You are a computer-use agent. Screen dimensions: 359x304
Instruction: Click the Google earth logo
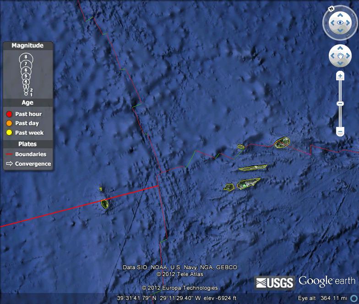coord(327,281)
